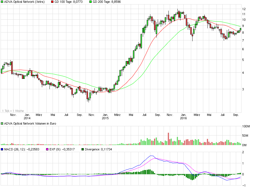
Task: Click the price axis value '6'
Action: [243, 49]
